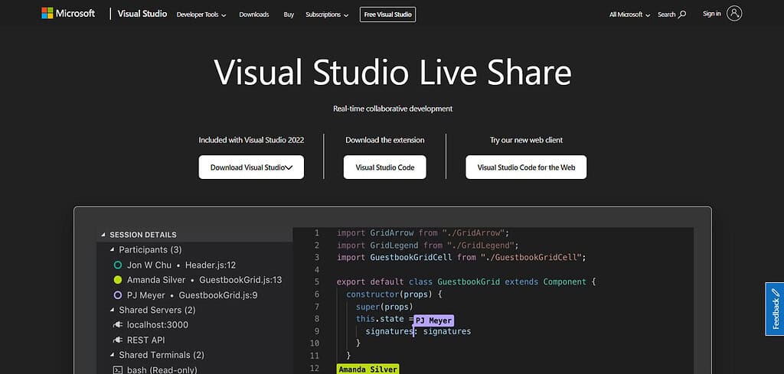Click 'Try our new web client' text
This screenshot has height=374, width=784.
pos(526,140)
